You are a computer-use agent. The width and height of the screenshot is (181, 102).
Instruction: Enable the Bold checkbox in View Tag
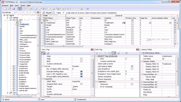tap(81, 61)
